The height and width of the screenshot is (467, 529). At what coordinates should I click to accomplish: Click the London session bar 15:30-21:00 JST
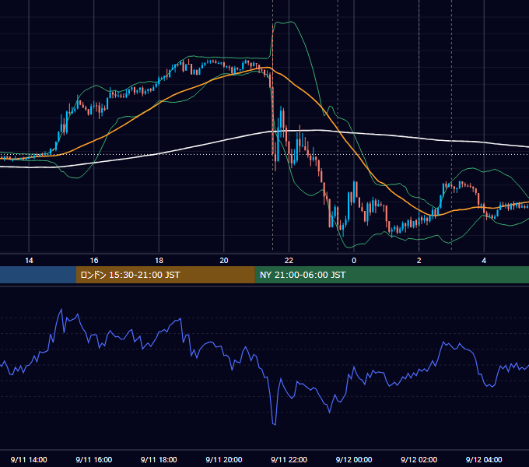click(165, 275)
